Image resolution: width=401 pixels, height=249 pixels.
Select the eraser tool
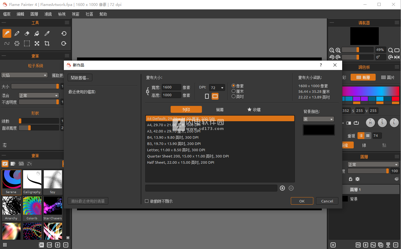pyautogui.click(x=27, y=33)
